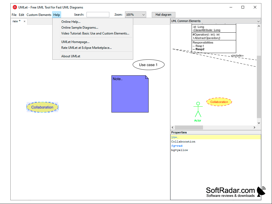This screenshot has width=272, height=204.
Task: Click palette scroll left arrow
Action: [x=172, y=128]
